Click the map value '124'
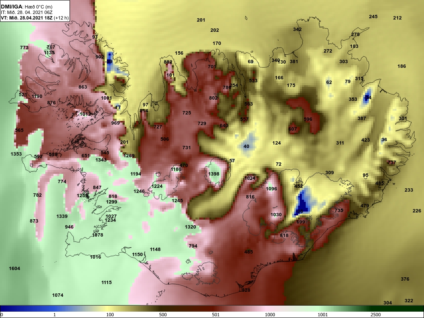 click(x=276, y=143)
